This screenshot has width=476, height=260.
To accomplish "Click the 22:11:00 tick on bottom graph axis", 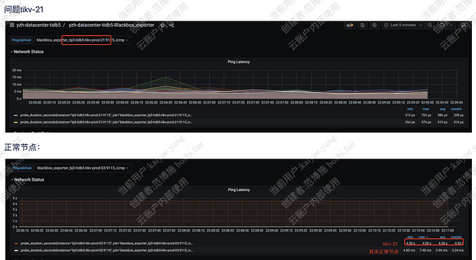I will click(448, 230).
